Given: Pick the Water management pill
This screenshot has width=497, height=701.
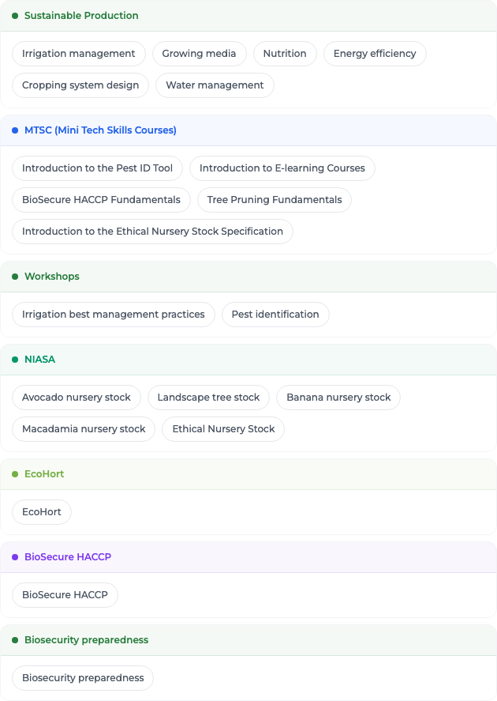Looking at the screenshot, I should (x=215, y=85).
